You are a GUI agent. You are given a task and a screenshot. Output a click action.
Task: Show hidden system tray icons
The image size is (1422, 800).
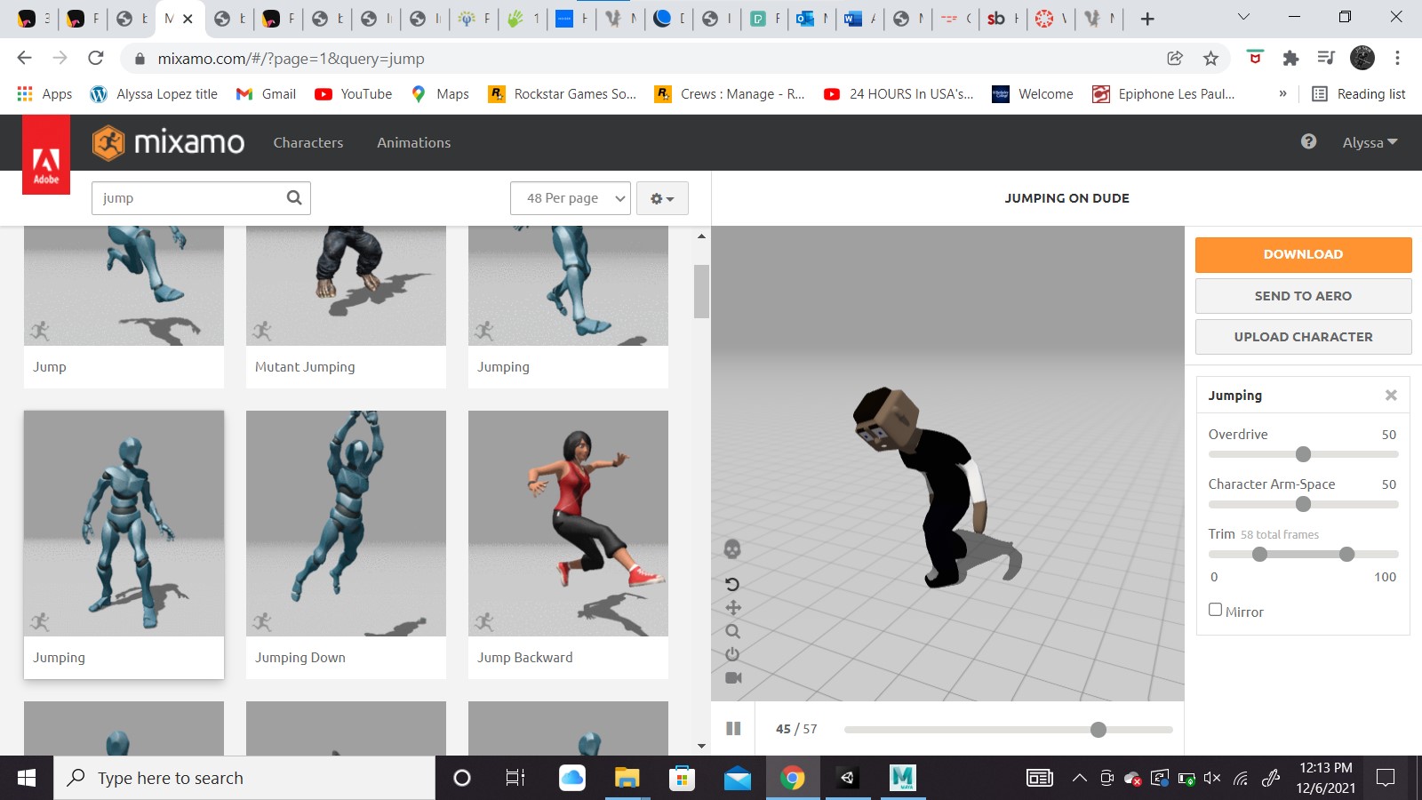click(1079, 779)
